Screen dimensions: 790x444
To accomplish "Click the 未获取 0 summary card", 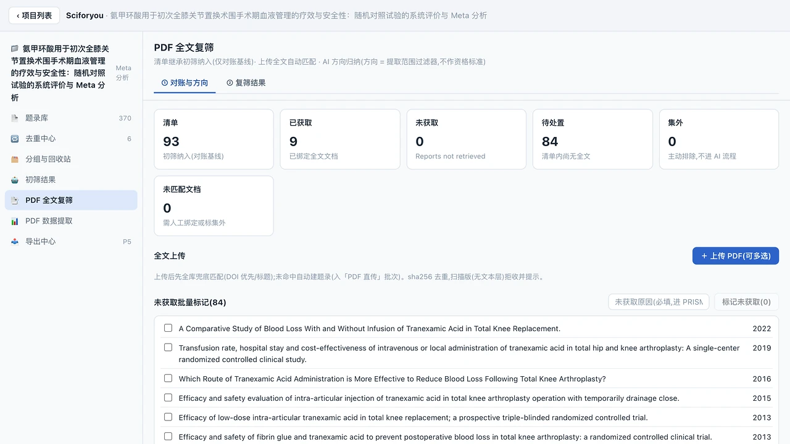I will (x=466, y=139).
